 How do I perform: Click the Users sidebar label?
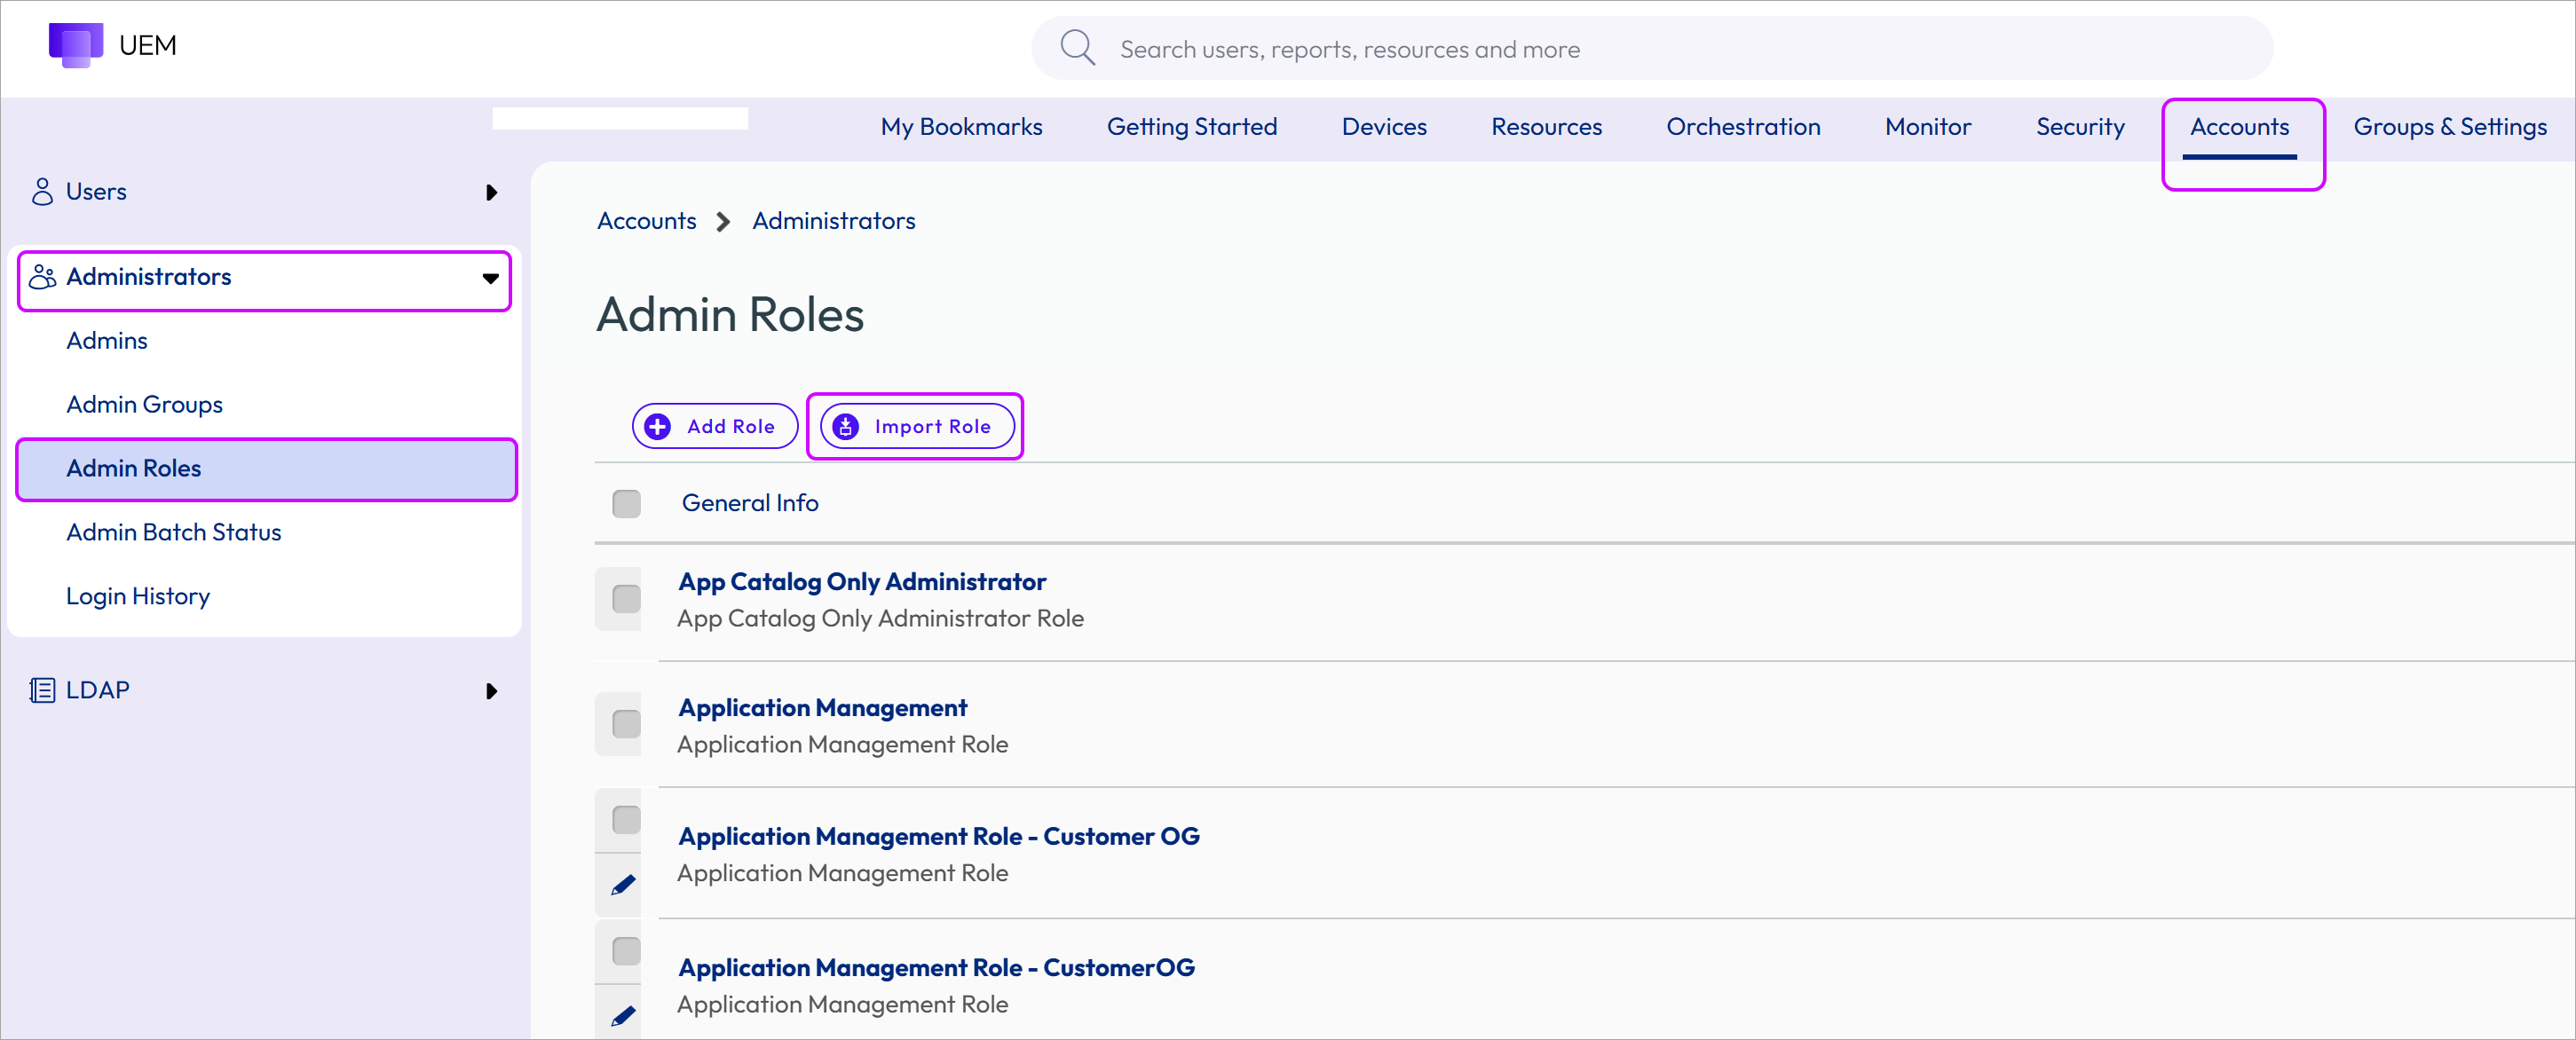pos(96,191)
